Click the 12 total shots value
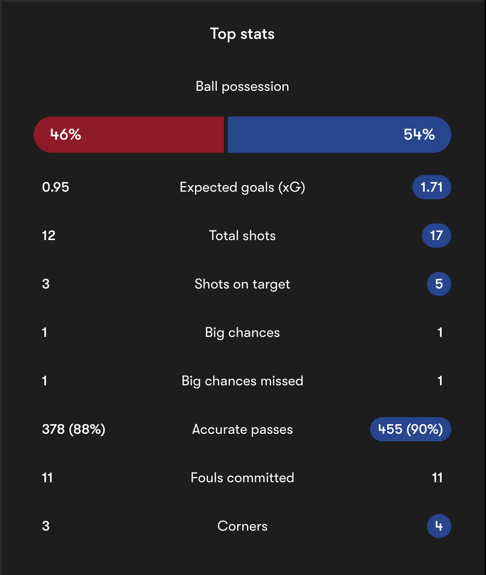The width and height of the screenshot is (486, 575). pos(49,236)
